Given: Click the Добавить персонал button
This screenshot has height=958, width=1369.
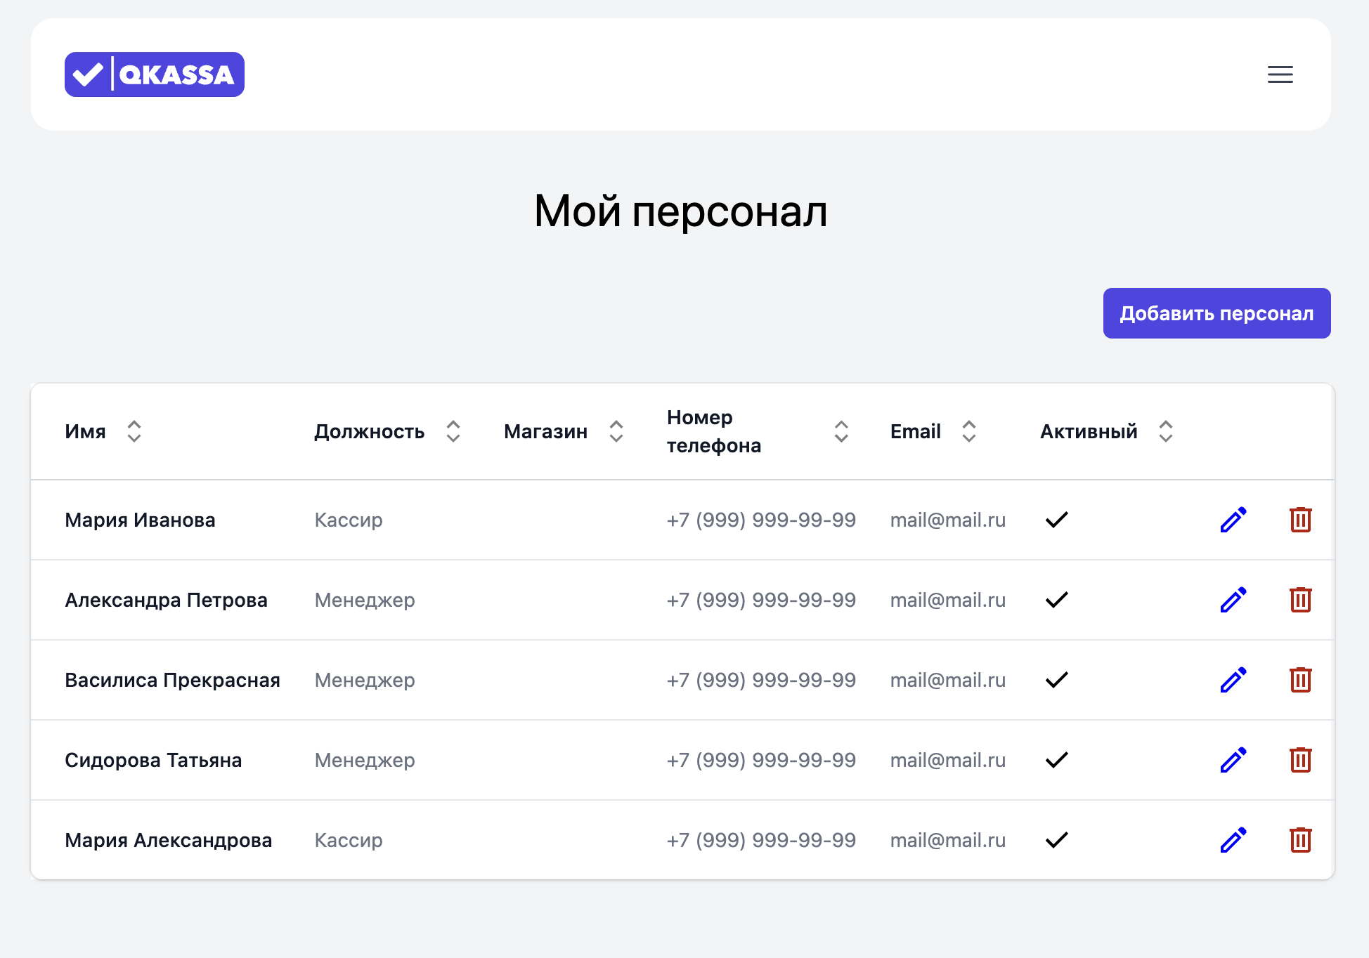Looking at the screenshot, I should tap(1216, 313).
